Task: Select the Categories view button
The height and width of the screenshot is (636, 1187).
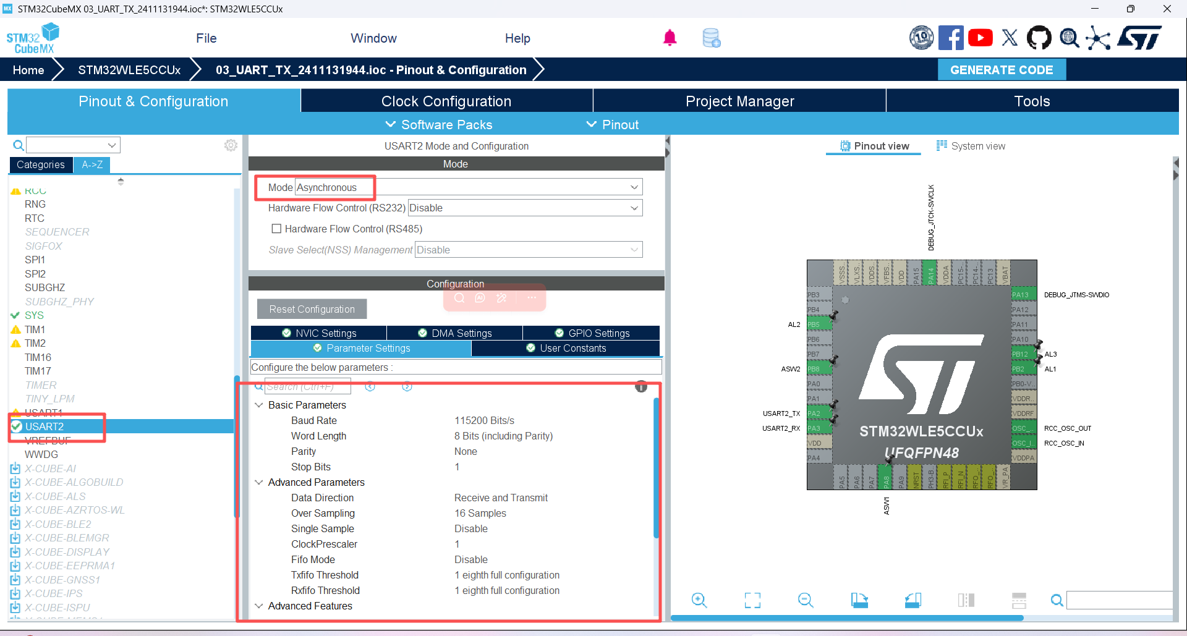Action: [41, 165]
